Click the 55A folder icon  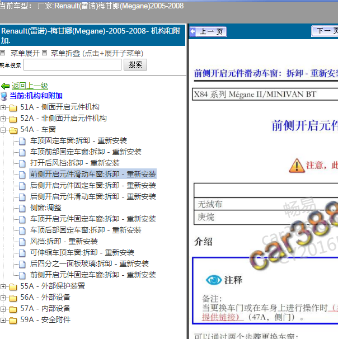point(13,286)
